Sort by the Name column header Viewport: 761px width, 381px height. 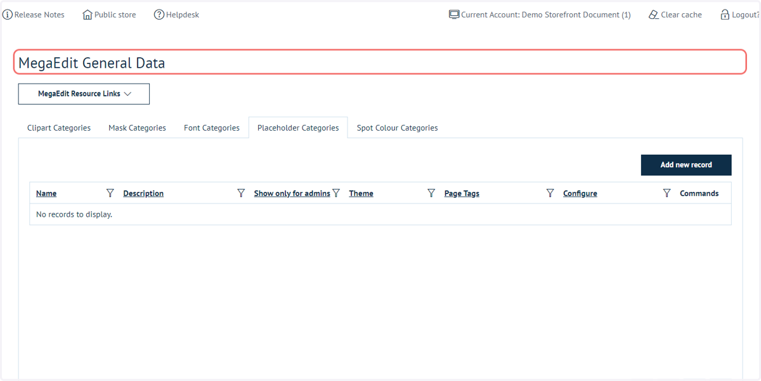[46, 193]
